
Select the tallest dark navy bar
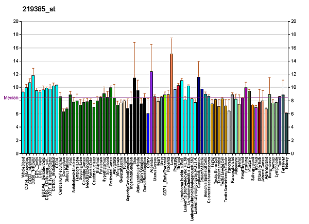tap(198, 115)
